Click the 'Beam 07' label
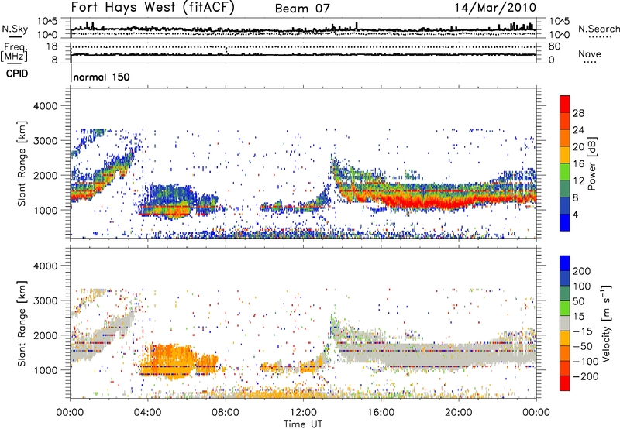Image resolution: width=620 pixels, height=429 pixels. pos(302,9)
